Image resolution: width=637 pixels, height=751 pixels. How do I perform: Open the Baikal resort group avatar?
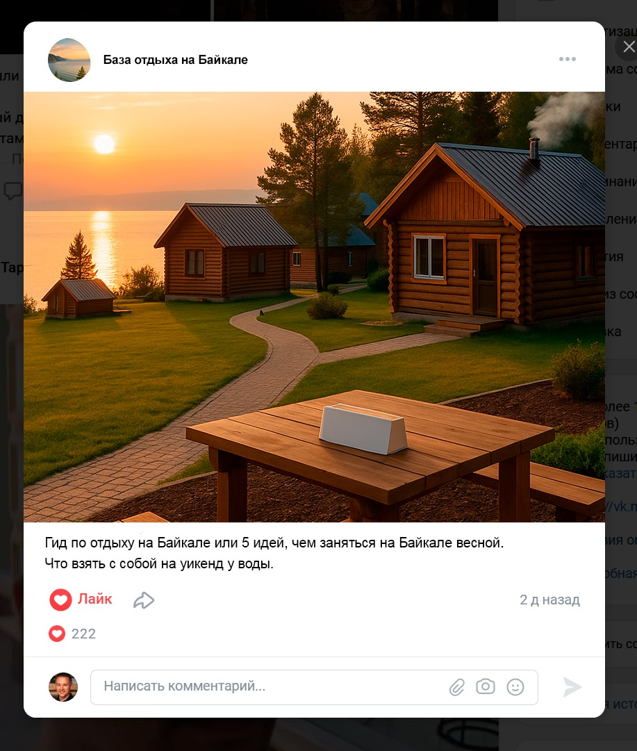coord(69,60)
